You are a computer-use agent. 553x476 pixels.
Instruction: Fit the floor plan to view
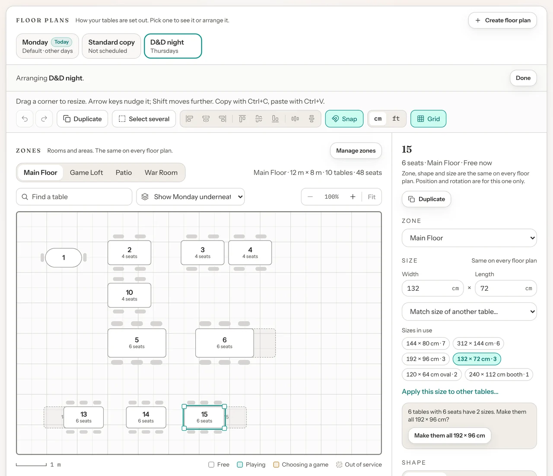tap(372, 197)
